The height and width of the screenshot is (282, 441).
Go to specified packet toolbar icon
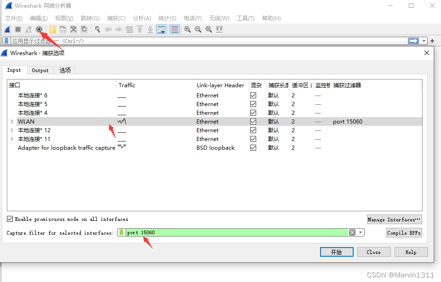[x=129, y=29]
